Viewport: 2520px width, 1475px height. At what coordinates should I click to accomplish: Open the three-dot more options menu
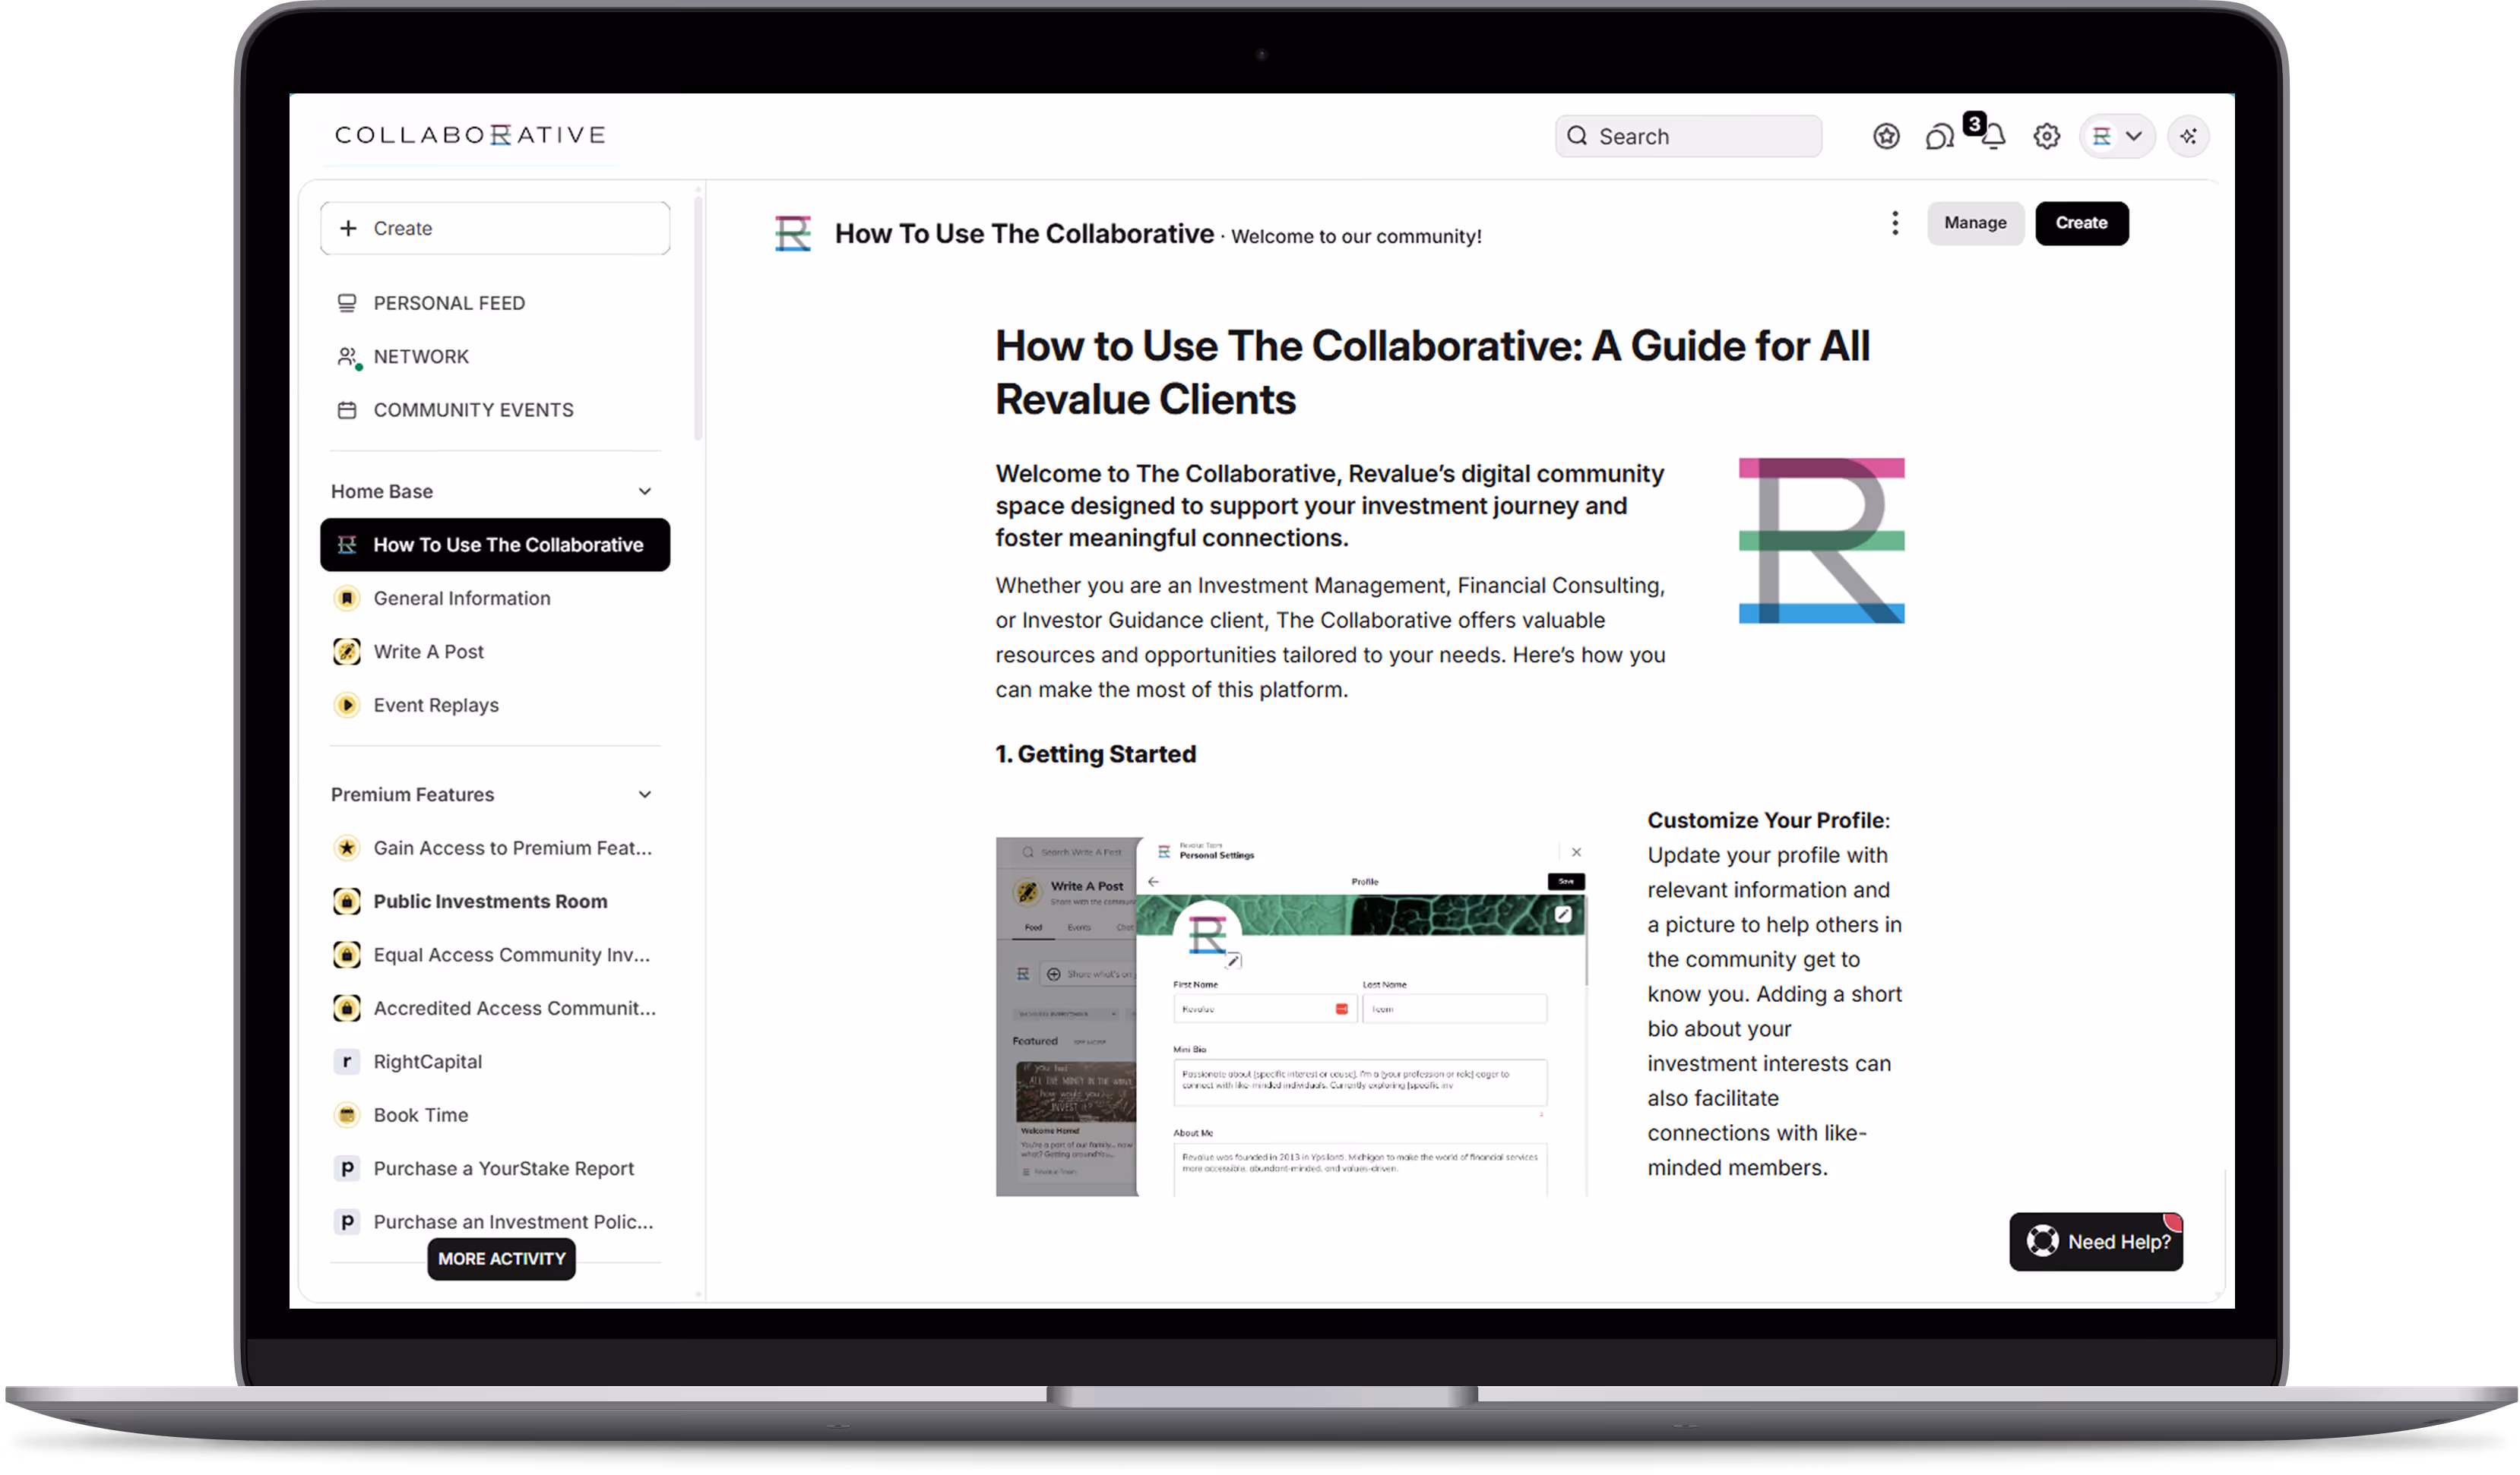coord(1895,224)
